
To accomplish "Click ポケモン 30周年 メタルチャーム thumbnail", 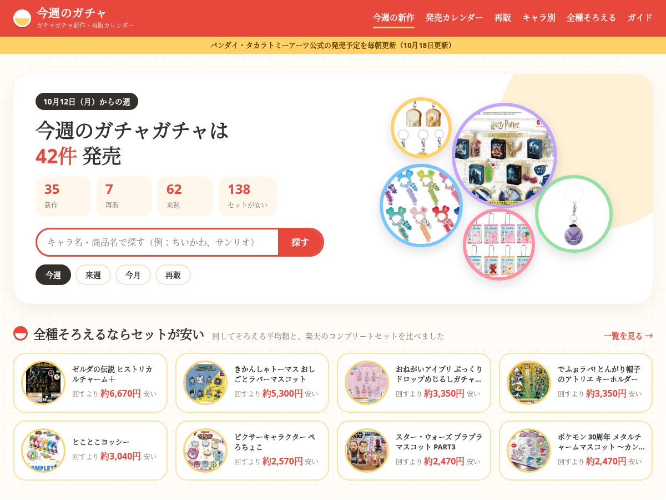I will coord(529,451).
